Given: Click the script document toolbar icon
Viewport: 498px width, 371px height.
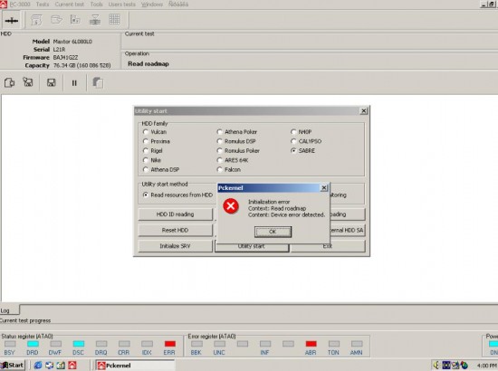Looking at the screenshot, I should 36,20.
